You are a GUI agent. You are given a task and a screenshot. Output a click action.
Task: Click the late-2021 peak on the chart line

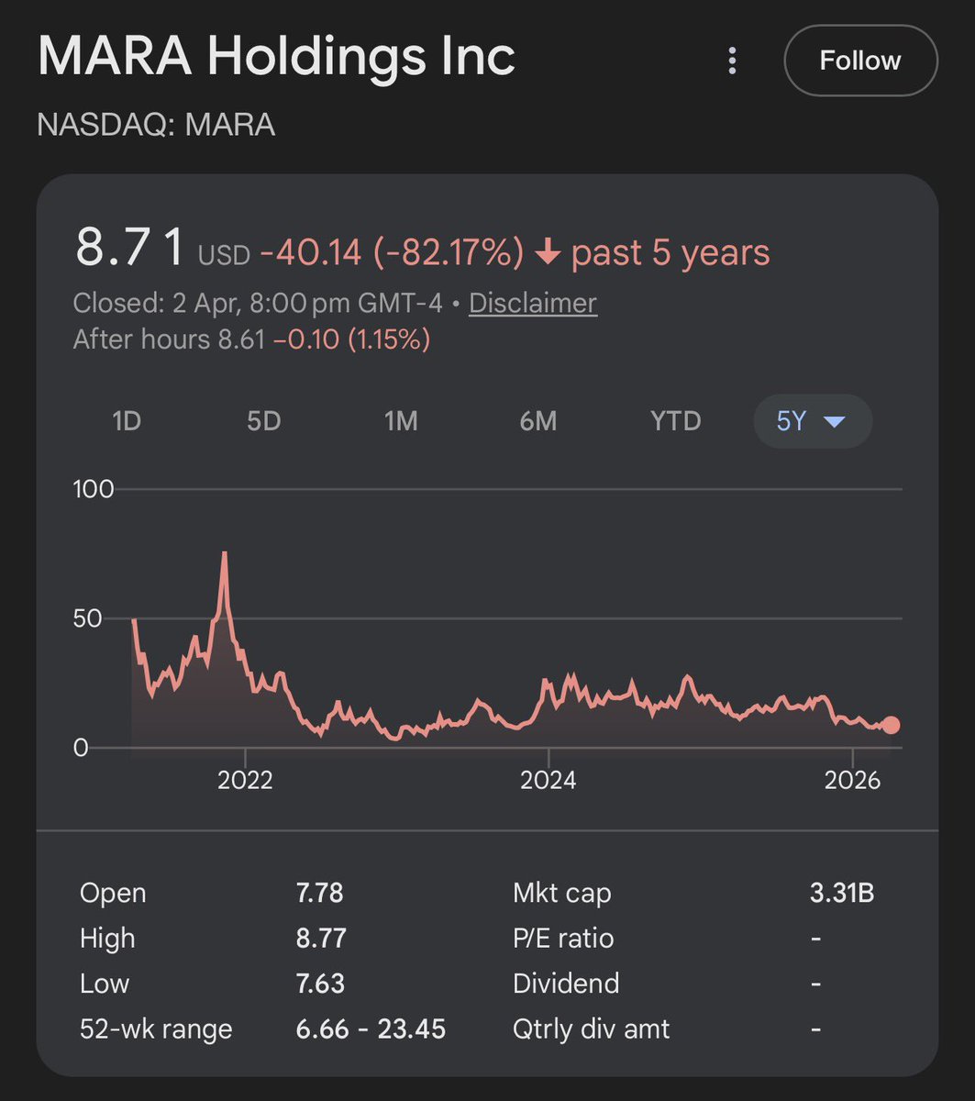pos(225,553)
